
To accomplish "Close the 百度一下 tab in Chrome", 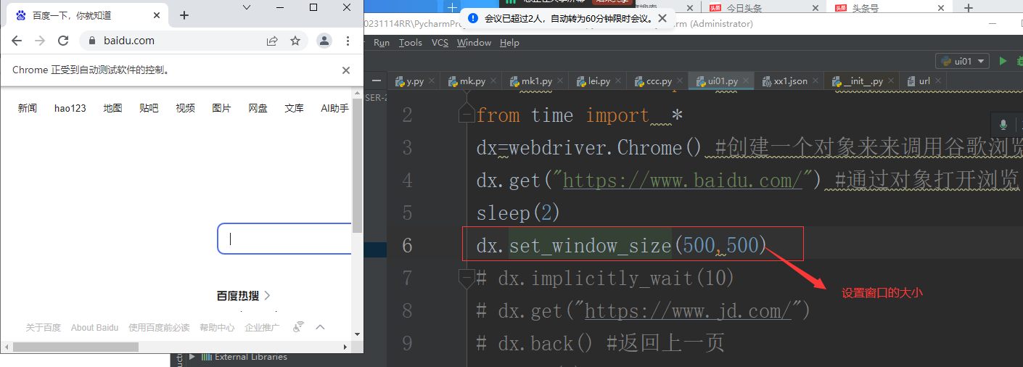I will coord(157,15).
